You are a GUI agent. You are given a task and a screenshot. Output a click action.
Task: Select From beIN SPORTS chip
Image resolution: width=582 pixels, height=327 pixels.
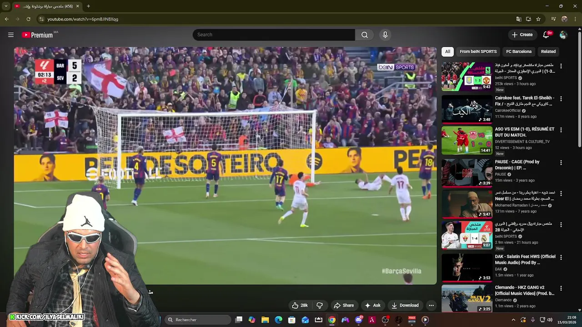click(478, 52)
